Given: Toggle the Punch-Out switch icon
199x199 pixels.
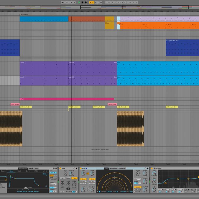Looking at the screenshot, I should pos(125,2).
